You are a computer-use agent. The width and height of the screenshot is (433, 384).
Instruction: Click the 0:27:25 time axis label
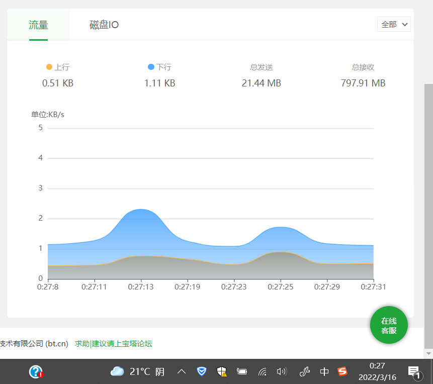(x=281, y=287)
